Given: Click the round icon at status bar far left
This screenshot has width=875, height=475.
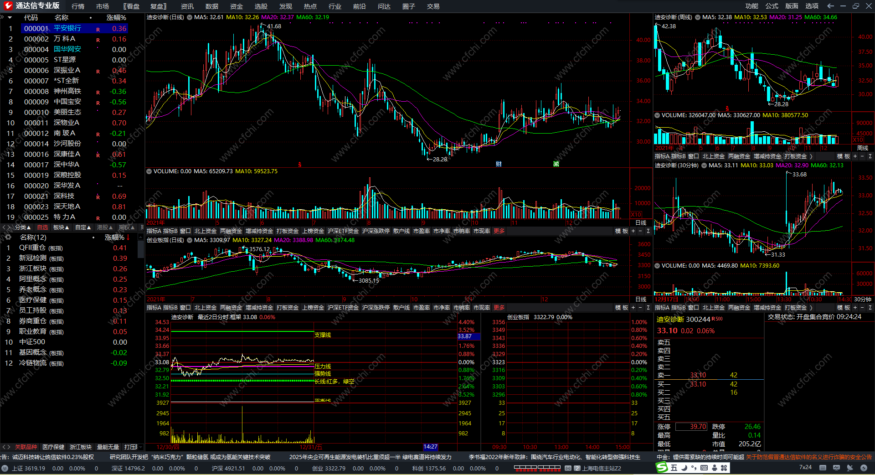Looking at the screenshot, I should click(5, 468).
